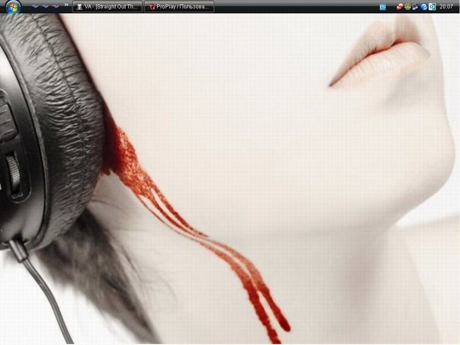Open the 20:07 system clock

point(446,7)
